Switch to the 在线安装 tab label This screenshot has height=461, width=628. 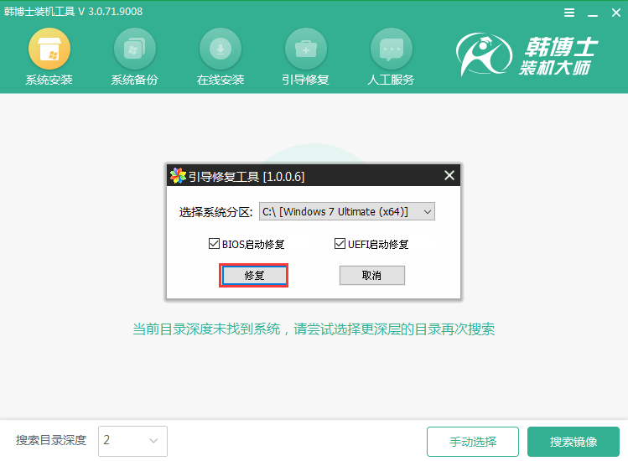(x=220, y=80)
